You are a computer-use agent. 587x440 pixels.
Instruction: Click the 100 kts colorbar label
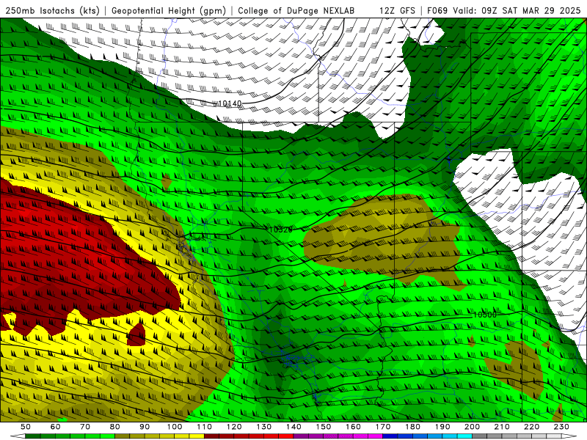point(175,427)
